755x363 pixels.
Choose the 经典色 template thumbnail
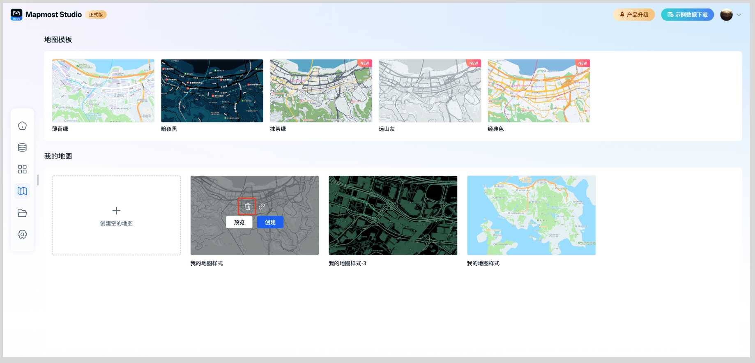coord(539,91)
